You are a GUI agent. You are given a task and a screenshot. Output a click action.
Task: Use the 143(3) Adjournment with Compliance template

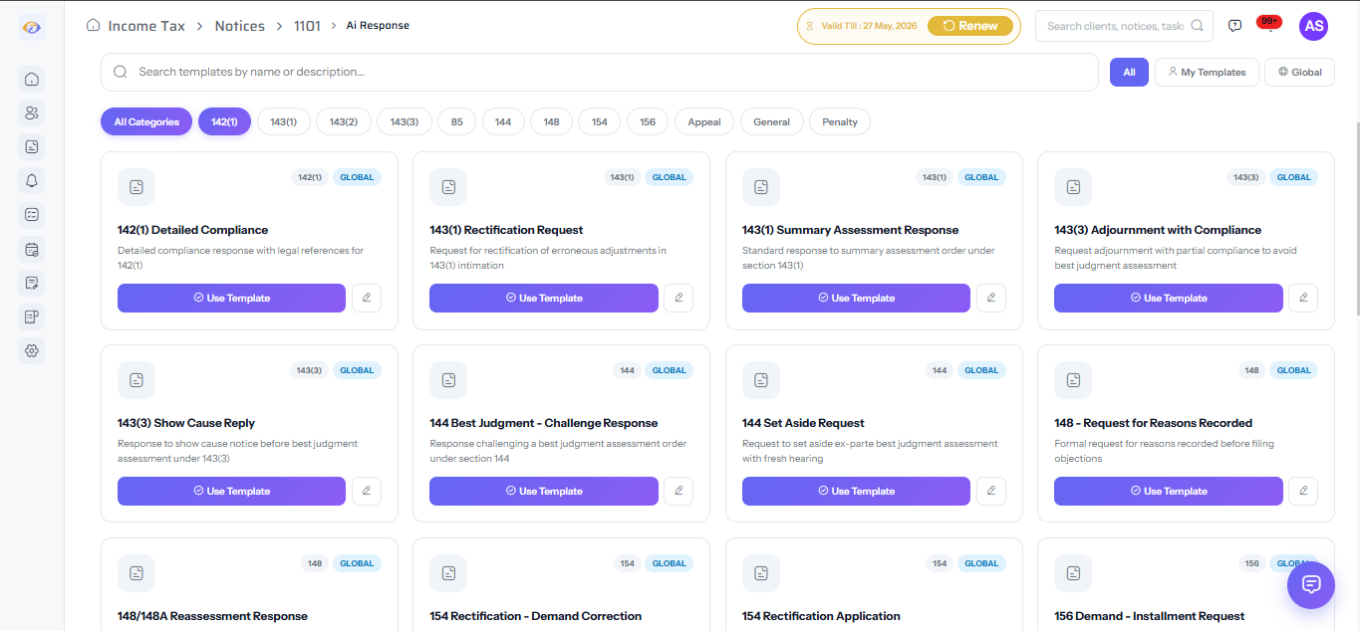coord(1169,298)
